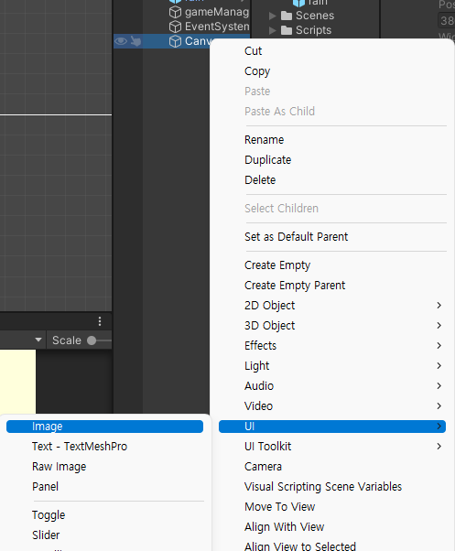Toggle Canvas picking hand icon
This screenshot has width=455, height=551.
135,41
